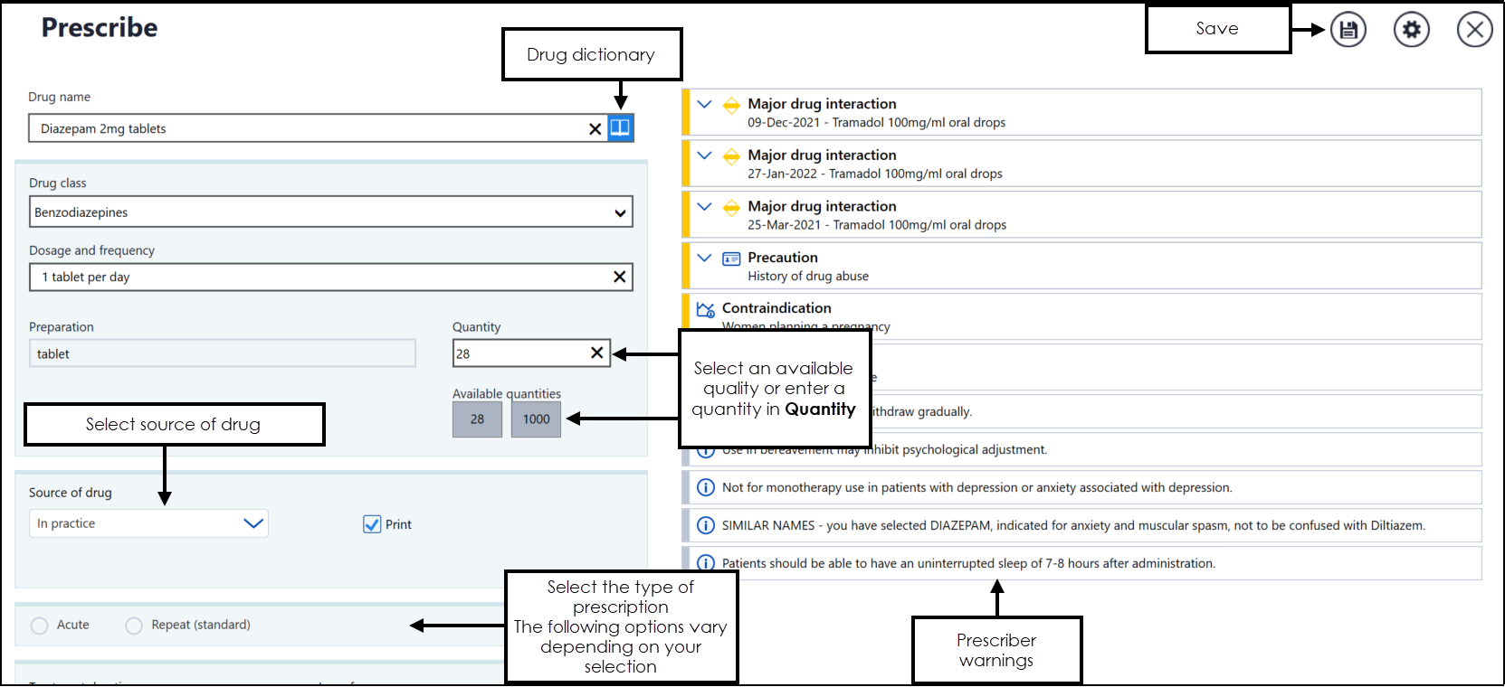Clear the Drug name field
This screenshot has height=687, width=1505.
click(595, 129)
